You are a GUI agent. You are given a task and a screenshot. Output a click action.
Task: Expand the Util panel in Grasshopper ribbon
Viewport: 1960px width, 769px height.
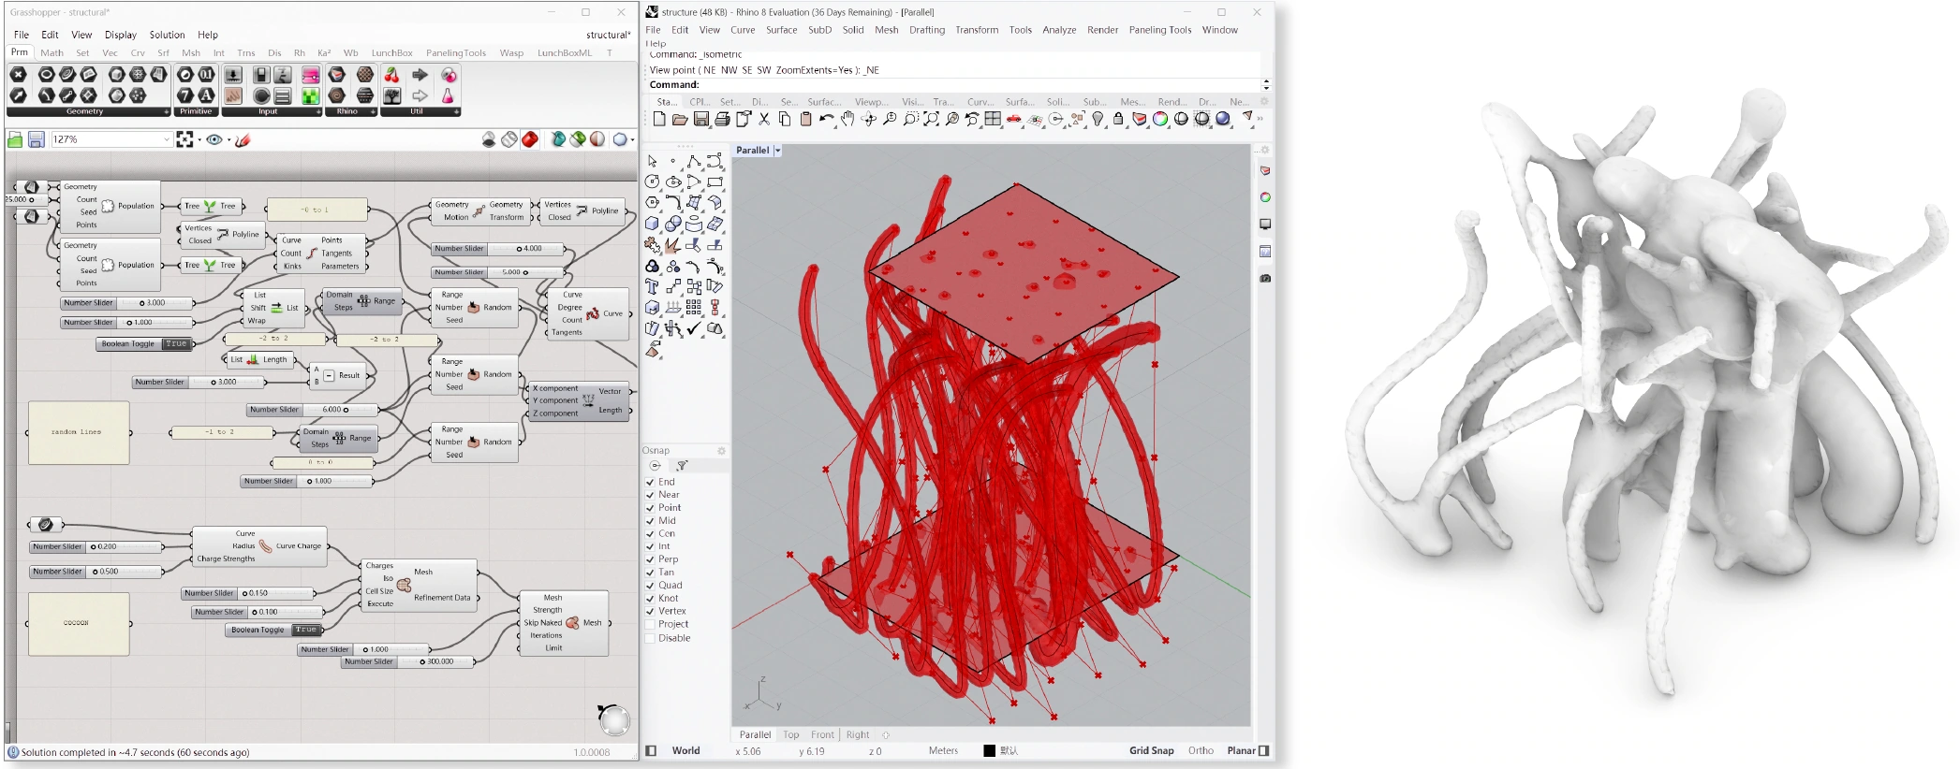point(457,111)
